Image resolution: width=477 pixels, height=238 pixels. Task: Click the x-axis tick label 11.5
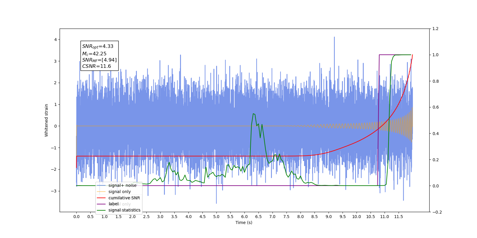click(x=399, y=217)
